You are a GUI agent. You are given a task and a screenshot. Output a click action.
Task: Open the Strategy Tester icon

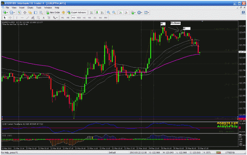tap(41, 13)
